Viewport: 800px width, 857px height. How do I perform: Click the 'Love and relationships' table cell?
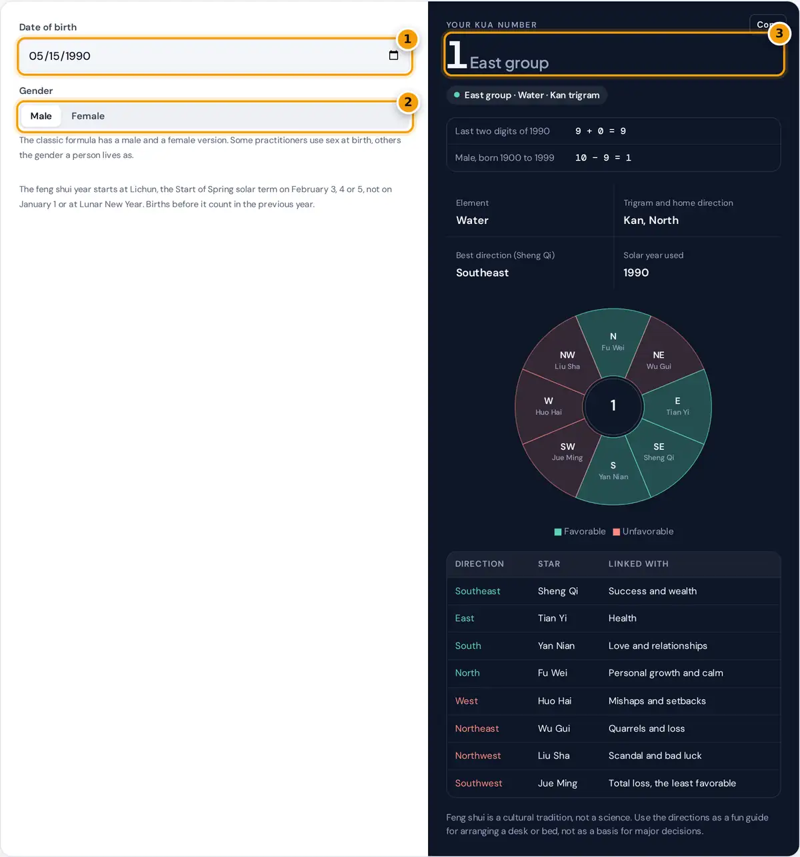tap(658, 646)
